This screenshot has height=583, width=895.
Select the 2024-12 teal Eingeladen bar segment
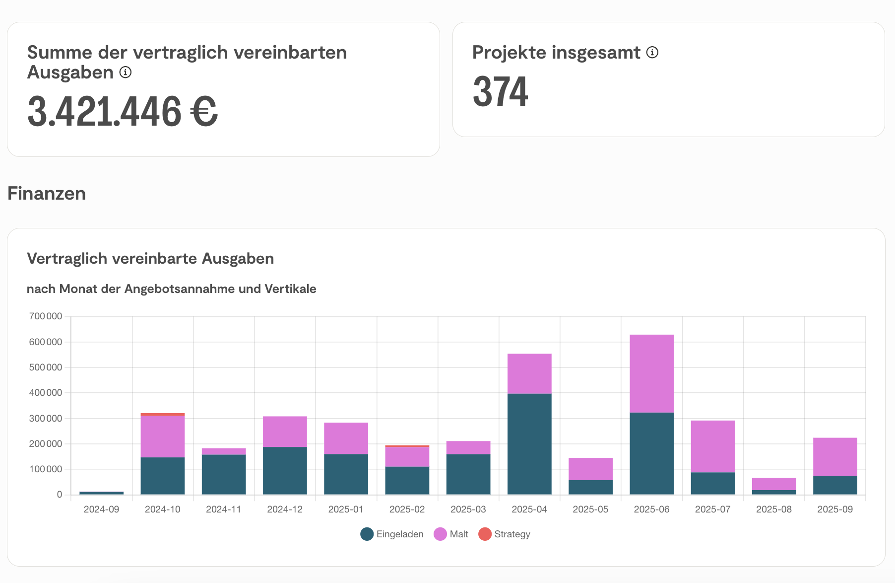[285, 470]
